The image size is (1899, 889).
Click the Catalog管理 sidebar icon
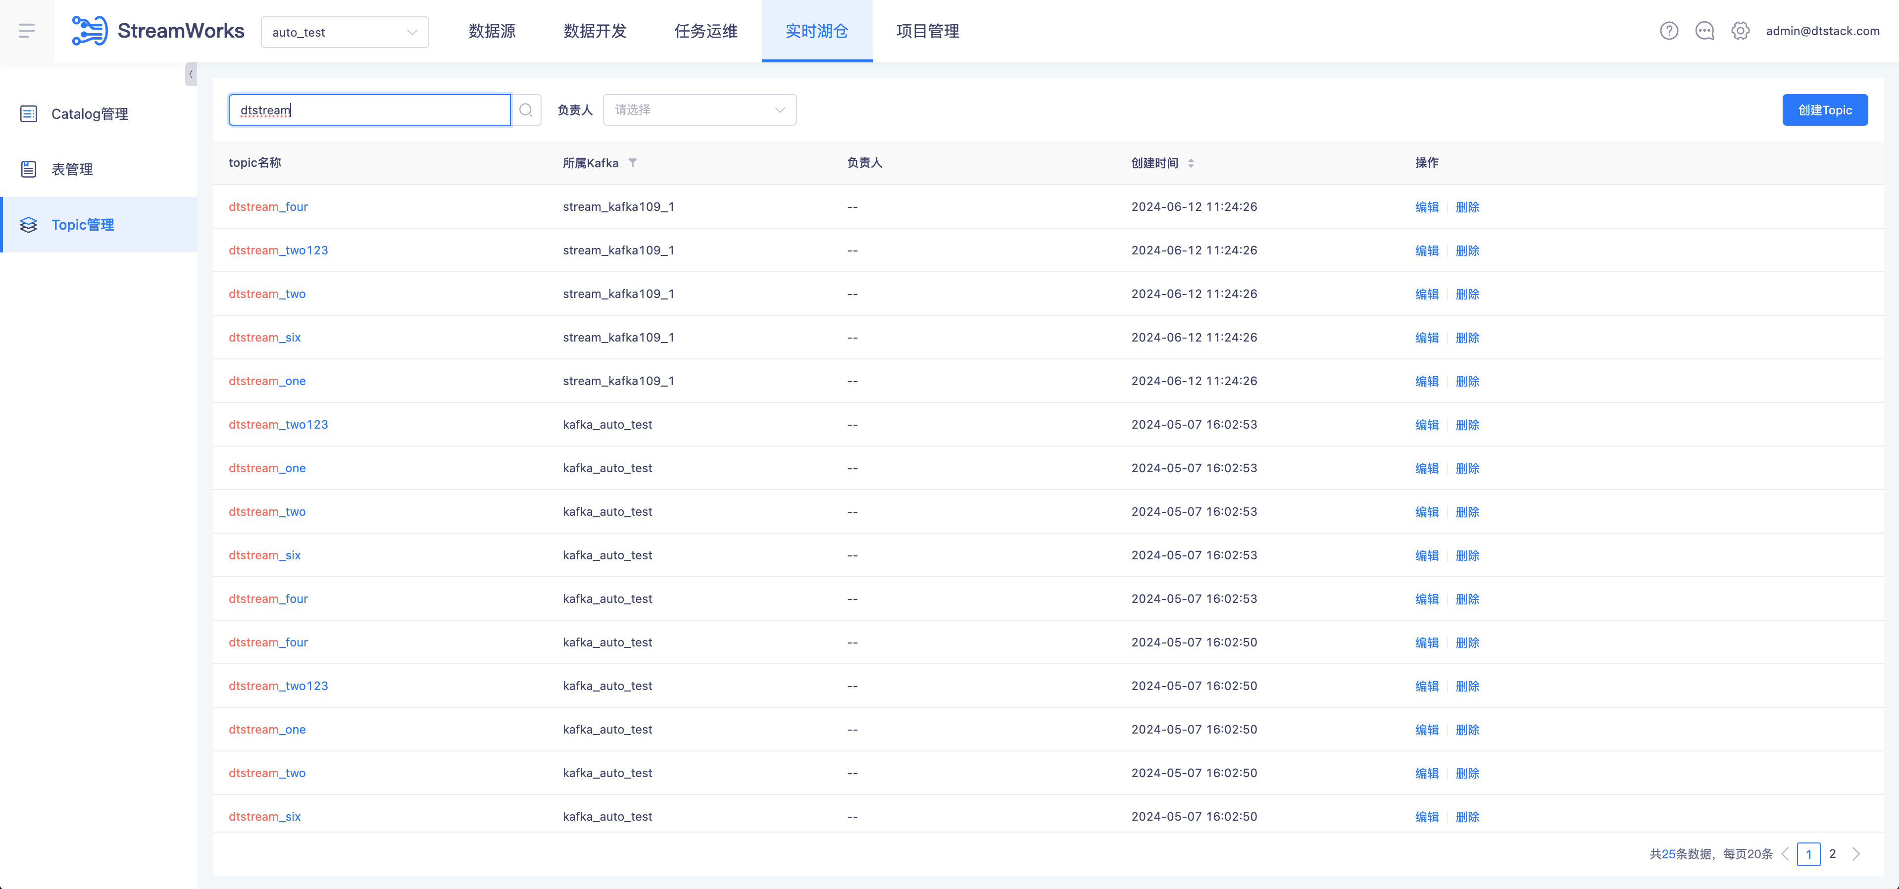tap(29, 113)
